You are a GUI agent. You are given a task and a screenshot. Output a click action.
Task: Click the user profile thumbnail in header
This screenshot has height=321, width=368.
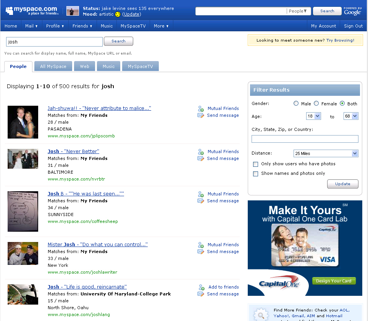pyautogui.click(x=73, y=11)
